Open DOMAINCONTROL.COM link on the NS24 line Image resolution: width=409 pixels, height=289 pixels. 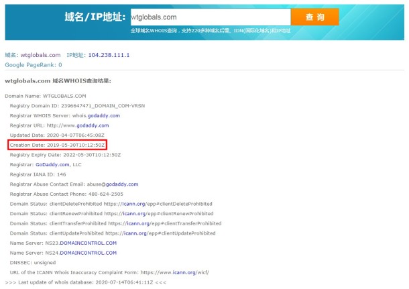coord(88,253)
